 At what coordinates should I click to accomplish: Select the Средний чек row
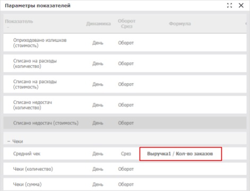pos(125,153)
